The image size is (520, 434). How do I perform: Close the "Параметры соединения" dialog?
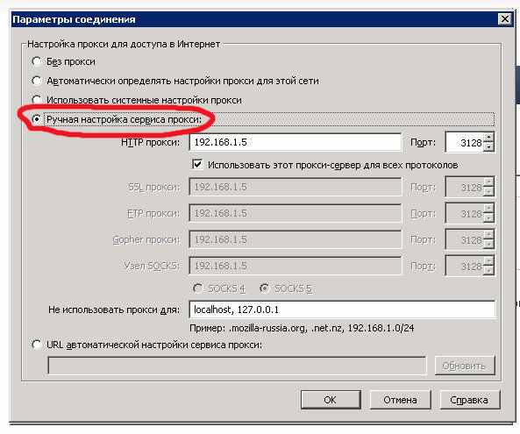point(505,19)
